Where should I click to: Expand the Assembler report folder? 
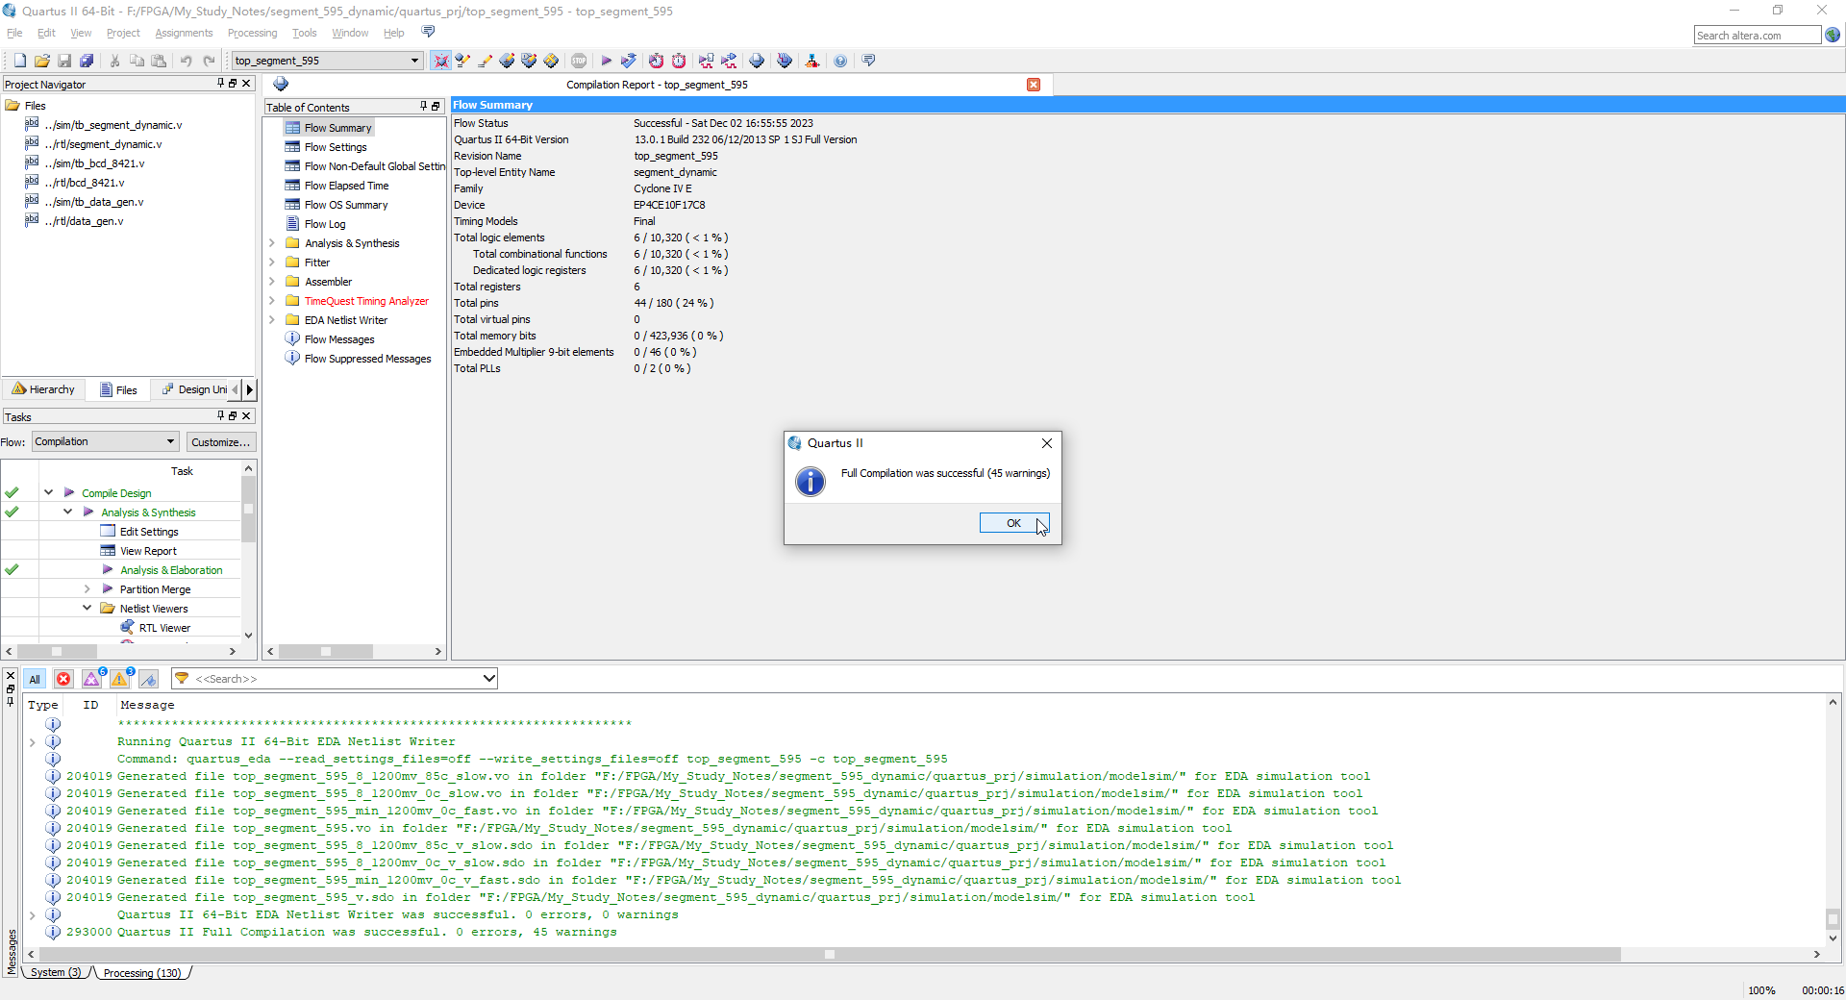click(x=272, y=282)
